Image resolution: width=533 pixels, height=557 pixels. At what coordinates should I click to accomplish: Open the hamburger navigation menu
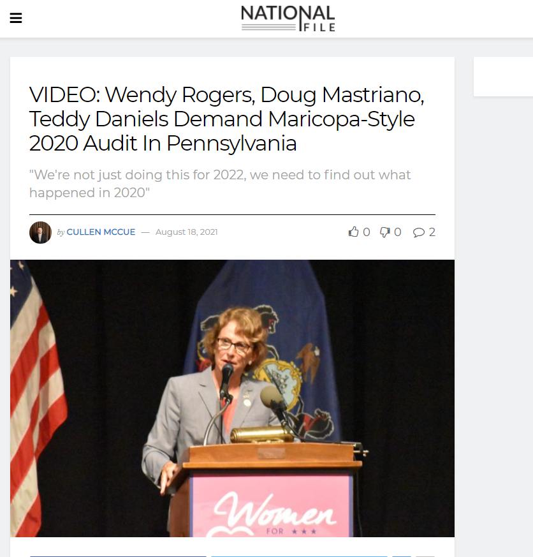click(15, 18)
